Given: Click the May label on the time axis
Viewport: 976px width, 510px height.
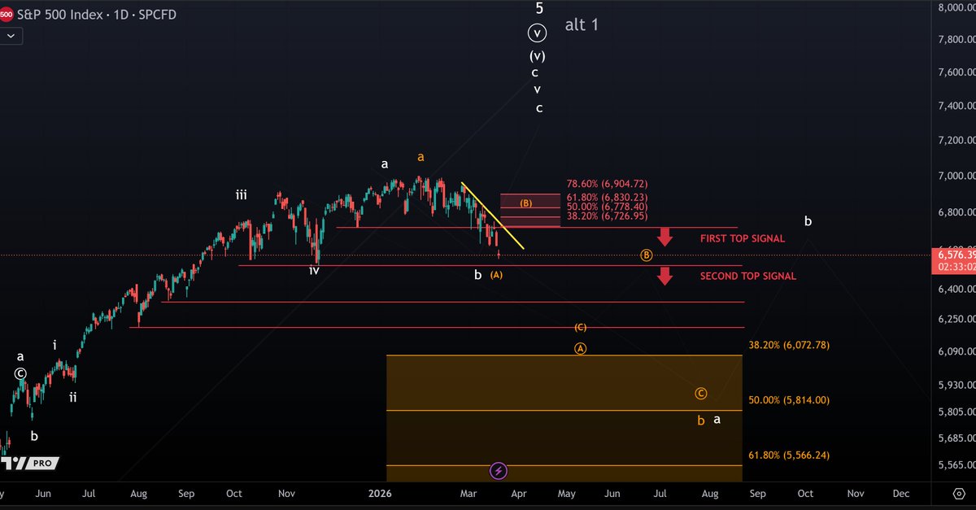Looking at the screenshot, I should click(x=566, y=493).
